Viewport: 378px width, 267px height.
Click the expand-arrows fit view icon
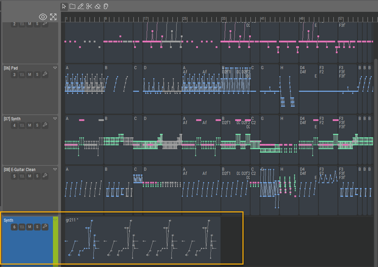53,17
